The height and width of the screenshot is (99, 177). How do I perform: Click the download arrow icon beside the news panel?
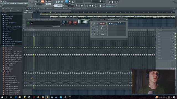[100, 5]
